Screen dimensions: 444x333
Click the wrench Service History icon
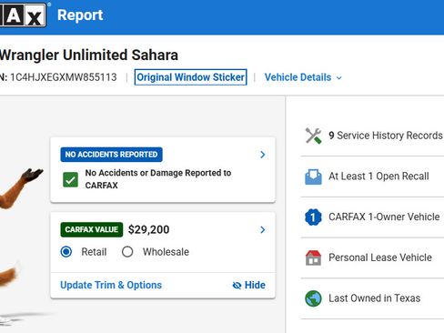point(313,136)
